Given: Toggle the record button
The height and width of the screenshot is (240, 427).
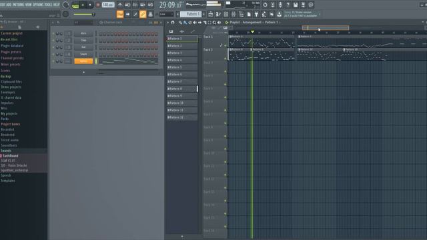Looking at the screenshot, I should pyautogui.click(x=98, y=5).
